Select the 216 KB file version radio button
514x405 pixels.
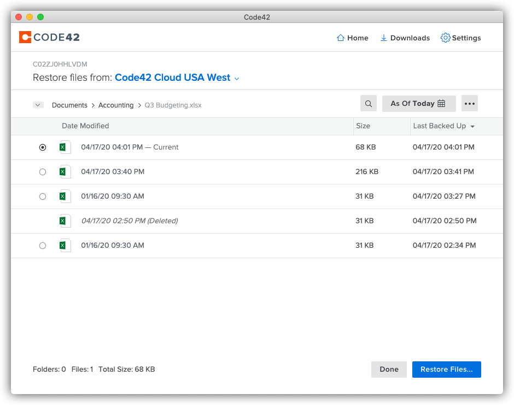click(x=42, y=171)
